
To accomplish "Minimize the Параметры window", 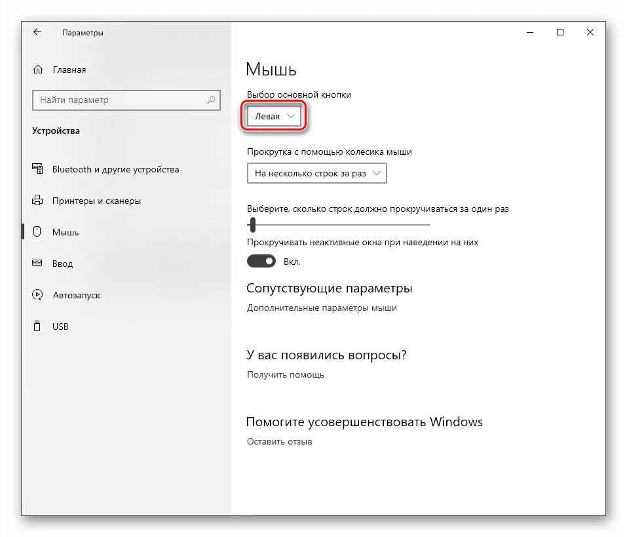I will point(530,32).
